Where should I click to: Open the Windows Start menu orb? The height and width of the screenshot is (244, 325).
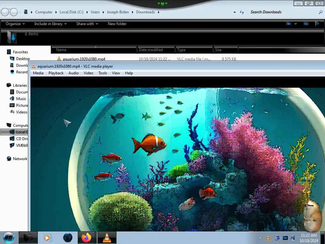click(x=8, y=238)
